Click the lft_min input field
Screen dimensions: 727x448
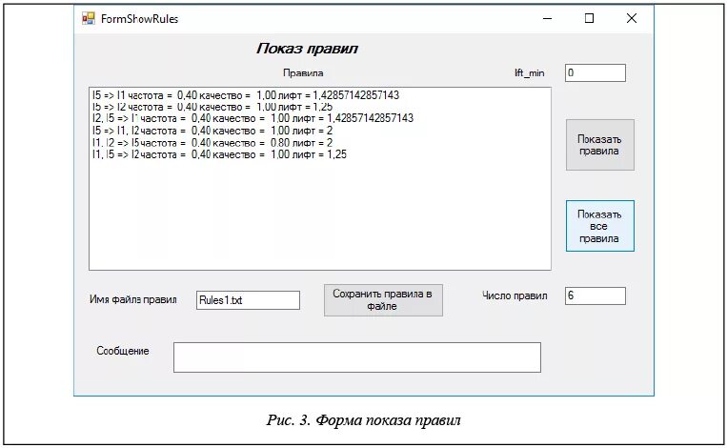click(596, 72)
